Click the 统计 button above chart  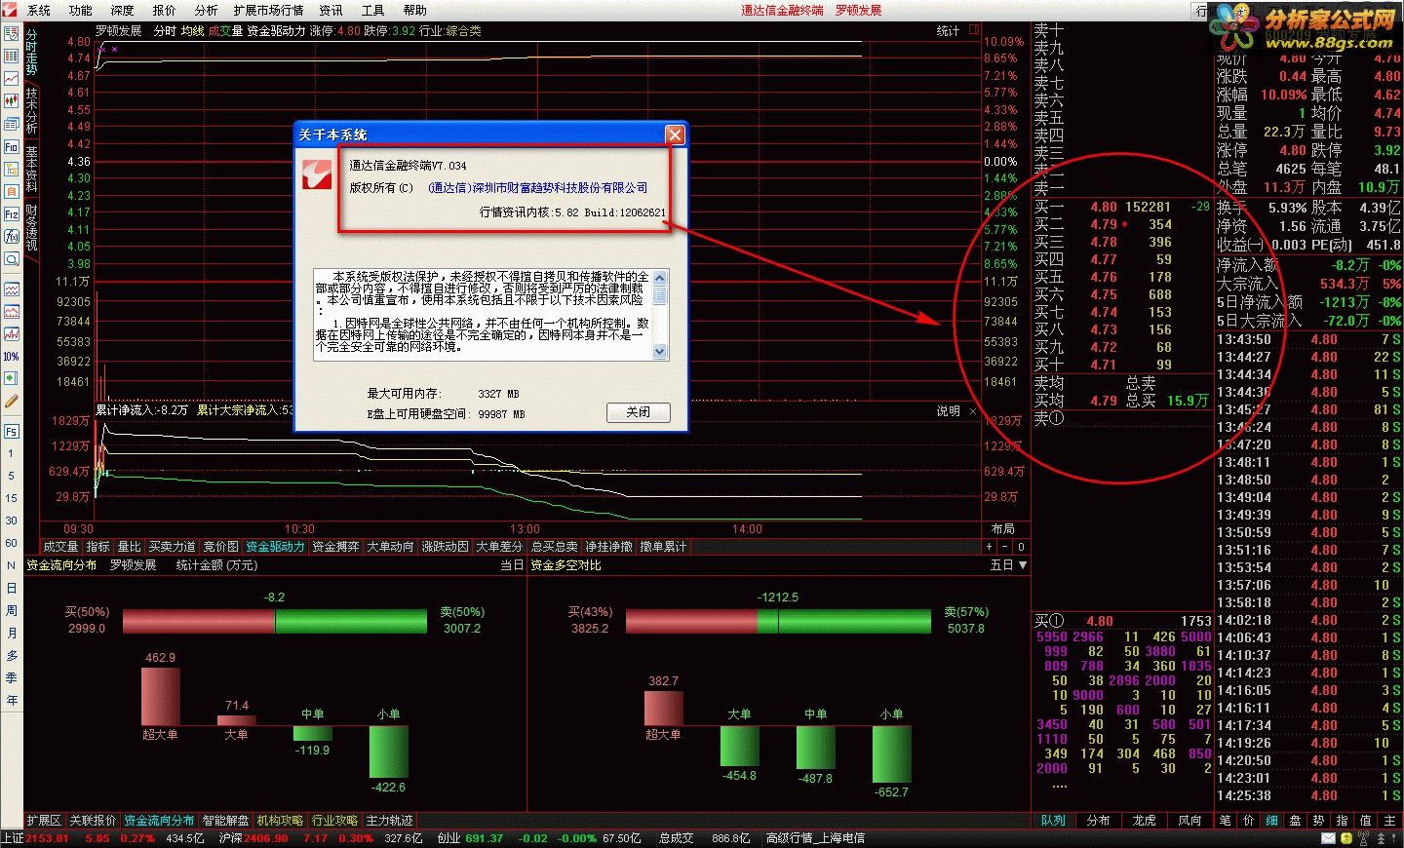coord(948,31)
